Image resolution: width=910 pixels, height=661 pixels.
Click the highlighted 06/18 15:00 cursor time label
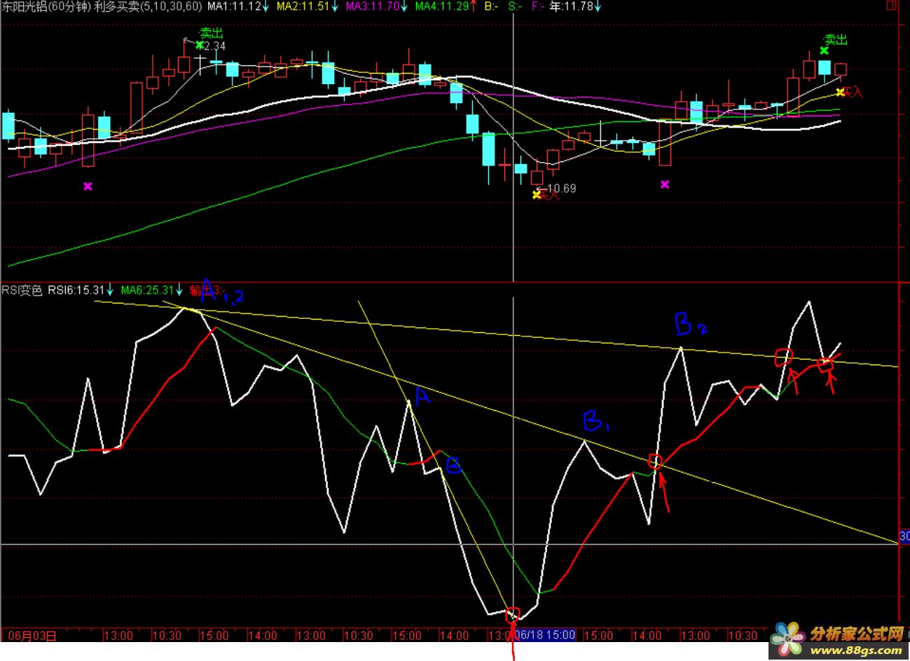545,635
